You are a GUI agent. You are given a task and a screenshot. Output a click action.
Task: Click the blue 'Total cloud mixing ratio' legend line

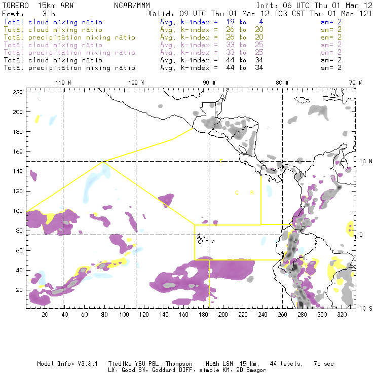pyautogui.click(x=53, y=22)
